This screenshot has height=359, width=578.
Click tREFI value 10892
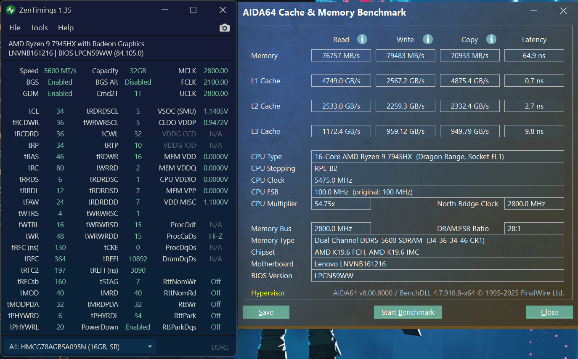click(x=138, y=259)
